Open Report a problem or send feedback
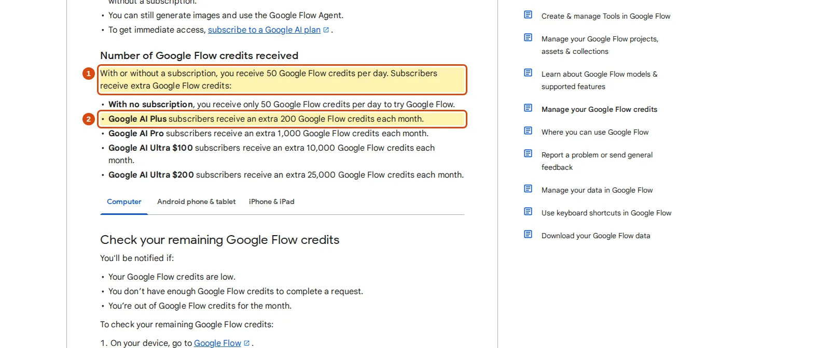This screenshot has height=348, width=830. pos(597,162)
